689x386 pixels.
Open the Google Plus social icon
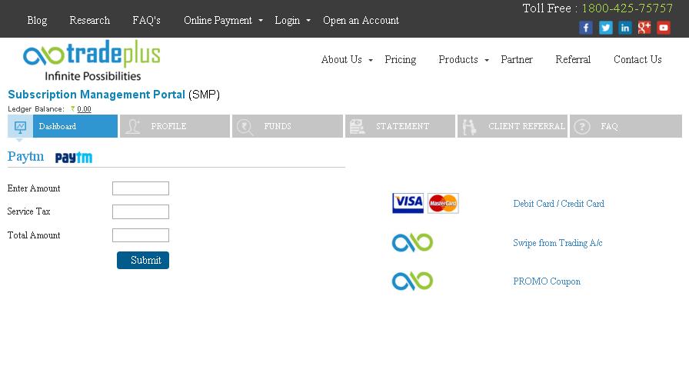(x=644, y=28)
